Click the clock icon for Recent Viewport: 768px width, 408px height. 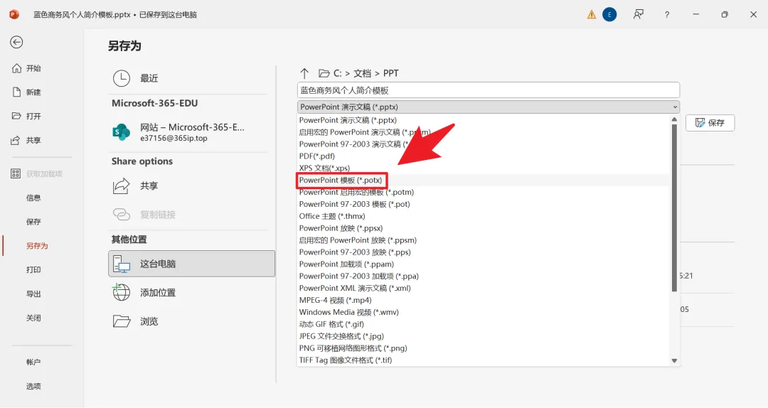tap(122, 78)
